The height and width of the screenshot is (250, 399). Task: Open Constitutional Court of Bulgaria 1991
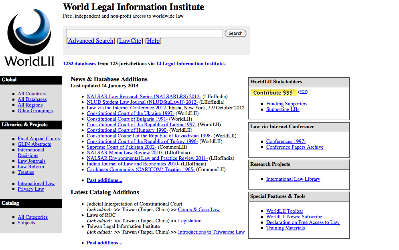127,119
